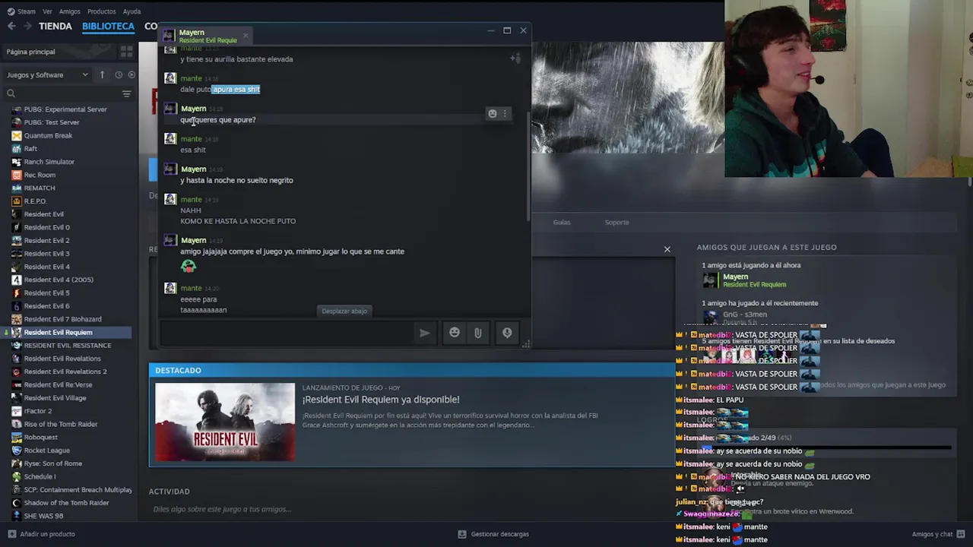Viewport: 973px width, 547px height.
Task: Open the Ver menu
Action: tap(47, 11)
